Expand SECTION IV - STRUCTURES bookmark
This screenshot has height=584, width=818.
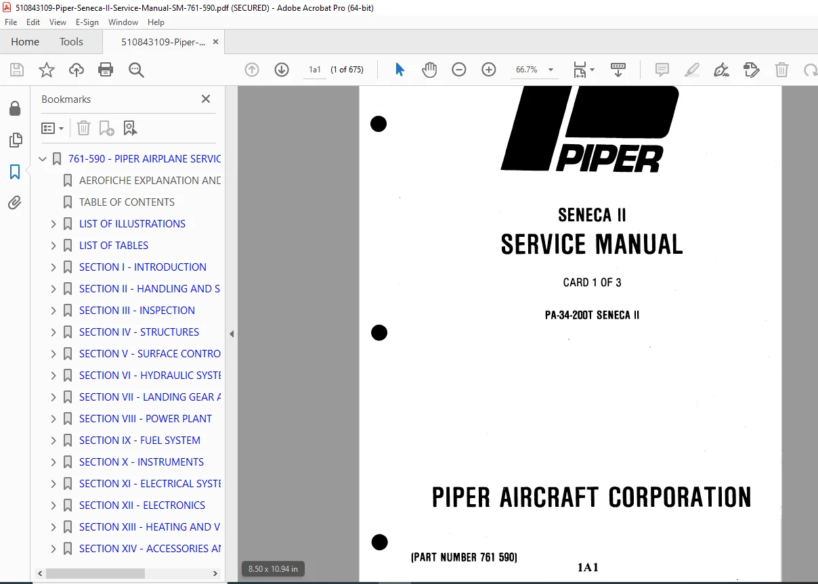(54, 332)
